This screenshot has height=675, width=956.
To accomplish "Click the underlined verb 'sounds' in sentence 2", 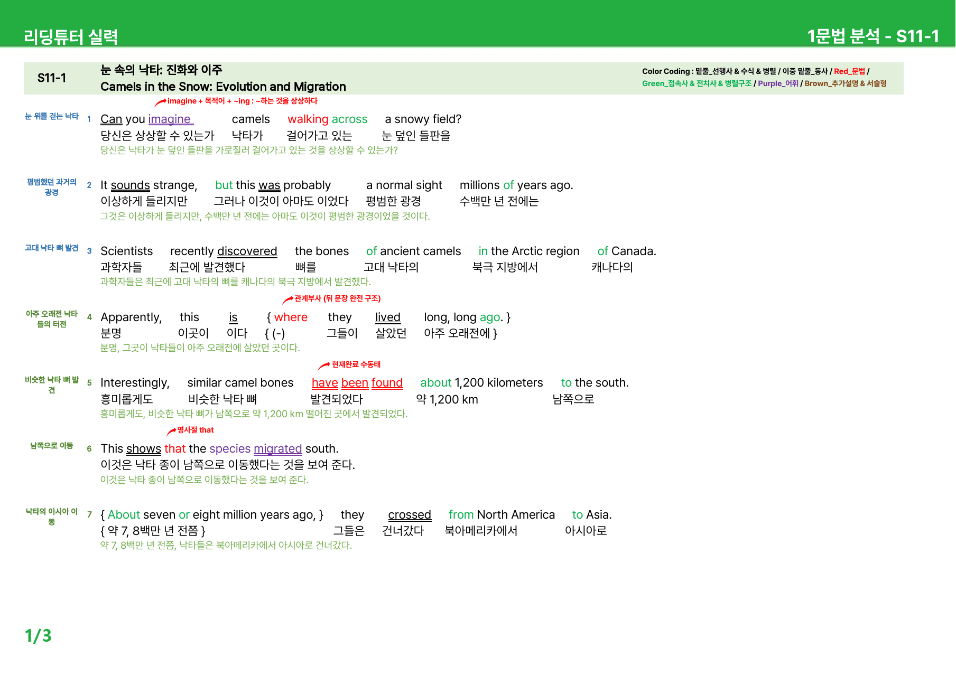I will pyautogui.click(x=131, y=185).
